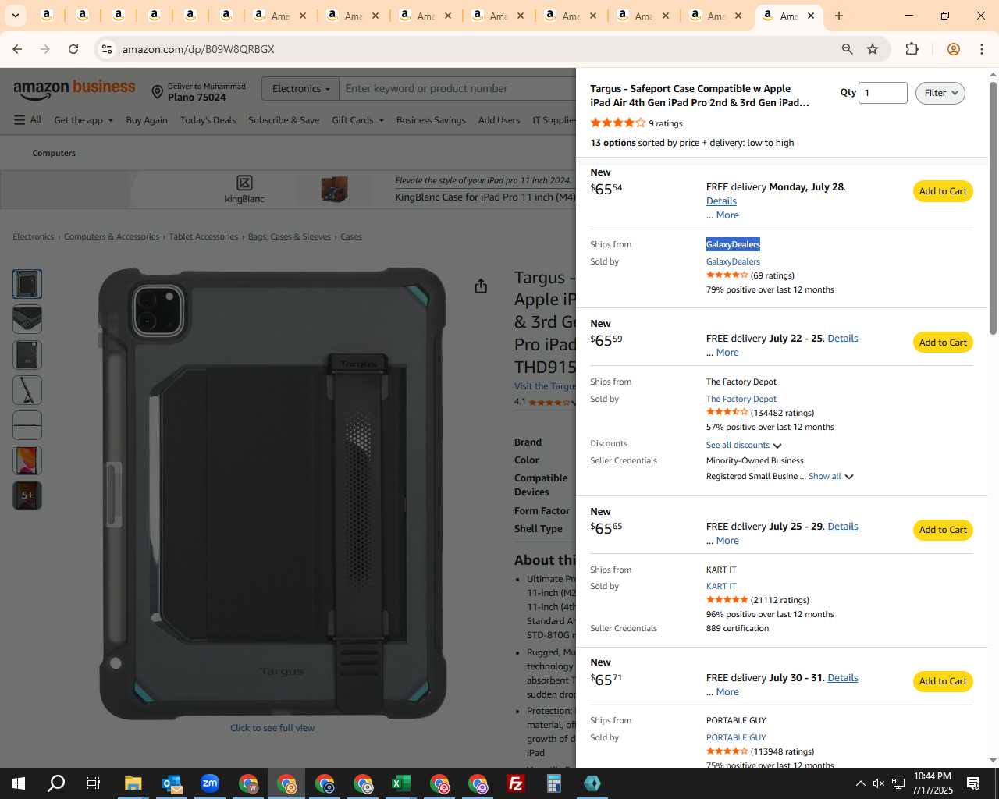999x799 pixels.
Task: Open a new browser tab
Action: 839,16
